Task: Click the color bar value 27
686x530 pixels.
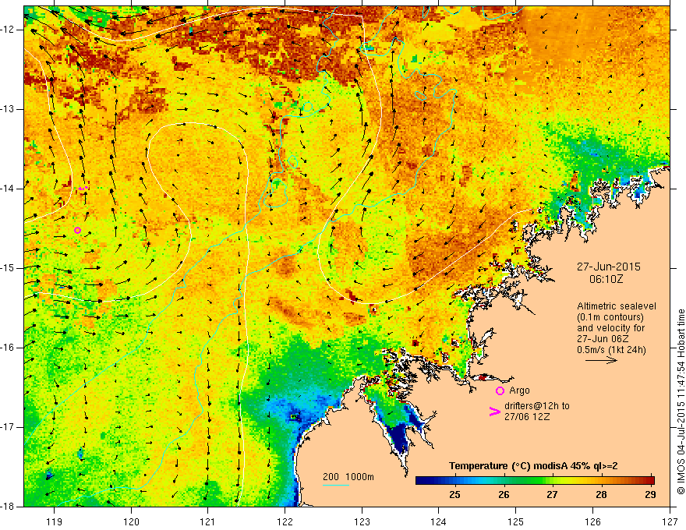Action: click(552, 494)
